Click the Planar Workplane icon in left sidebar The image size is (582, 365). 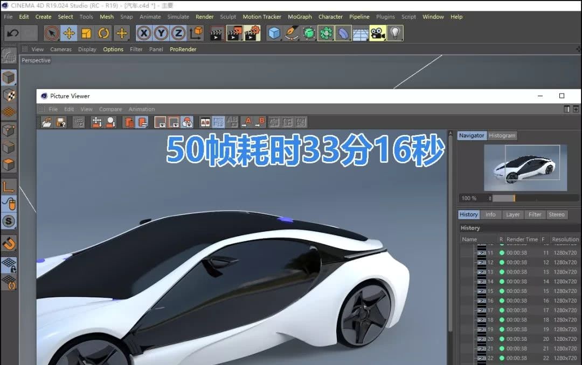coord(9,283)
